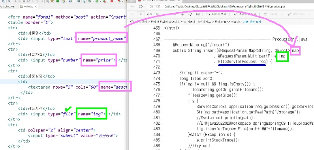Click the Page View button
The image size is (314, 150).
216,14
